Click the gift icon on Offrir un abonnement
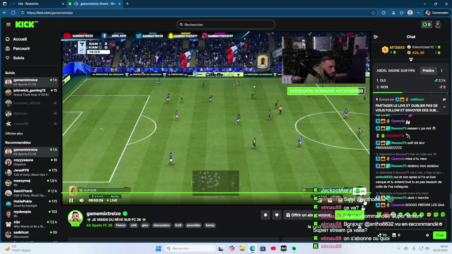 click(288, 215)
